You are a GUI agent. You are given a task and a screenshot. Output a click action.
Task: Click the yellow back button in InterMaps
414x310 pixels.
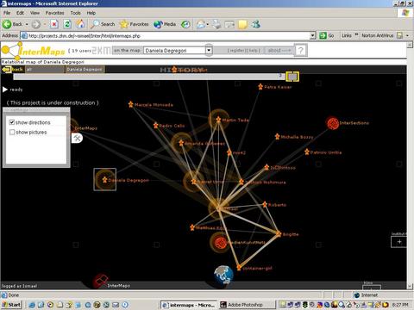click(12, 69)
